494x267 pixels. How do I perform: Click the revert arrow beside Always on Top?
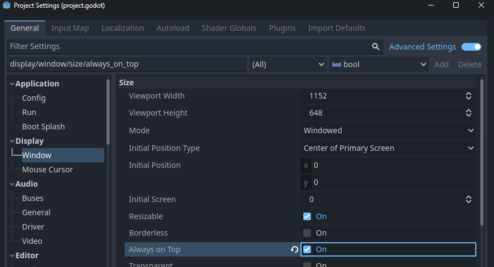click(294, 249)
